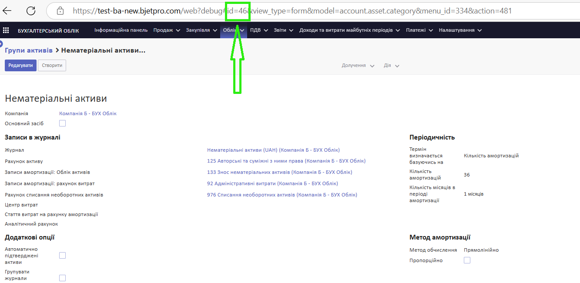Expand the Налаштування menu
Screen dimensions: 580x283
460,30
